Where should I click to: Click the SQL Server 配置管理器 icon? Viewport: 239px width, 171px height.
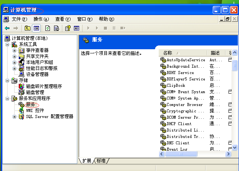pos(21,117)
